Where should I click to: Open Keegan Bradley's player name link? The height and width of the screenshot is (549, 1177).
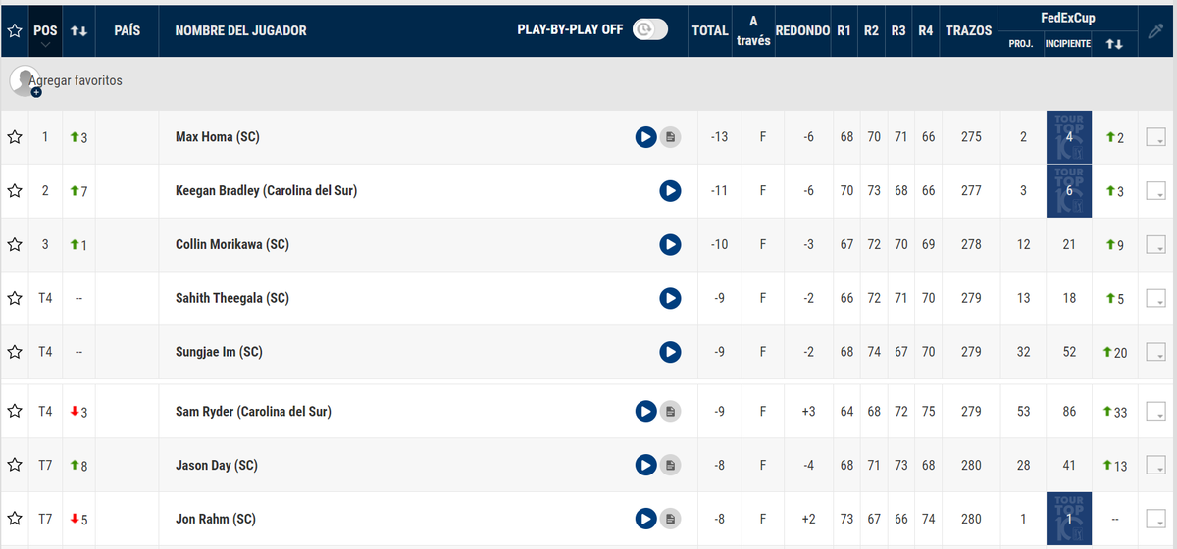coord(266,191)
